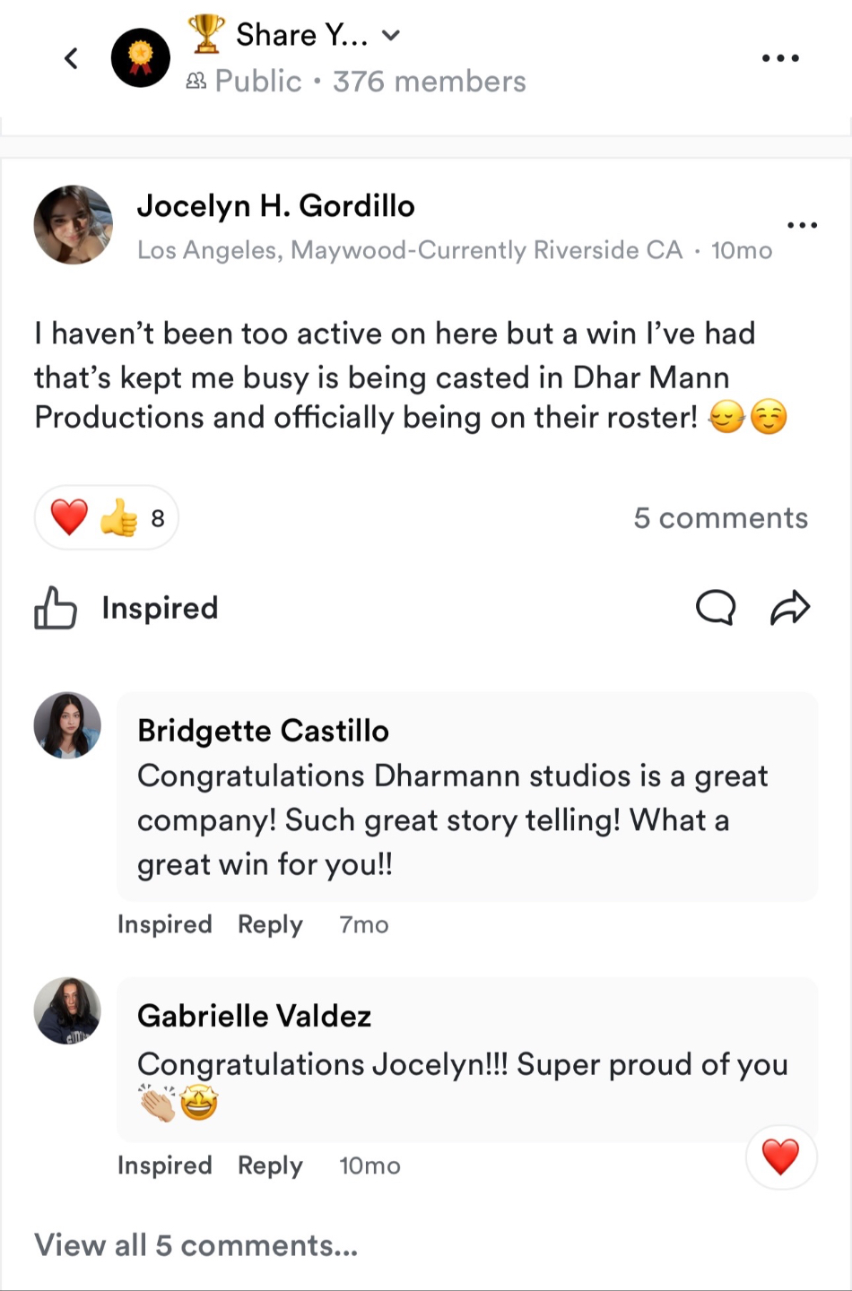Open the group's trophy badge avatar

(140, 58)
